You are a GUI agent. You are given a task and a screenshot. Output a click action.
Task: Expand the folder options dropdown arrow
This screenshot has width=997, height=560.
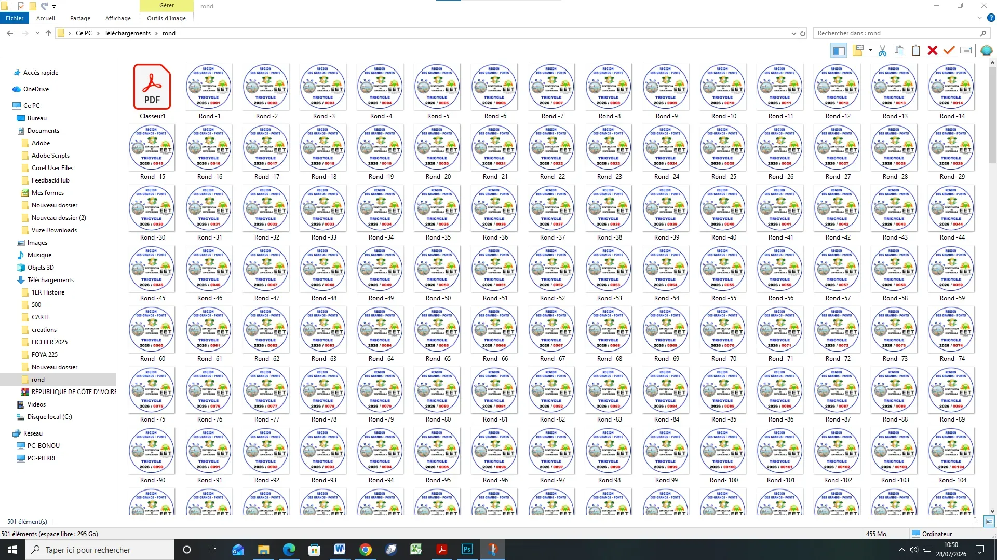(870, 50)
